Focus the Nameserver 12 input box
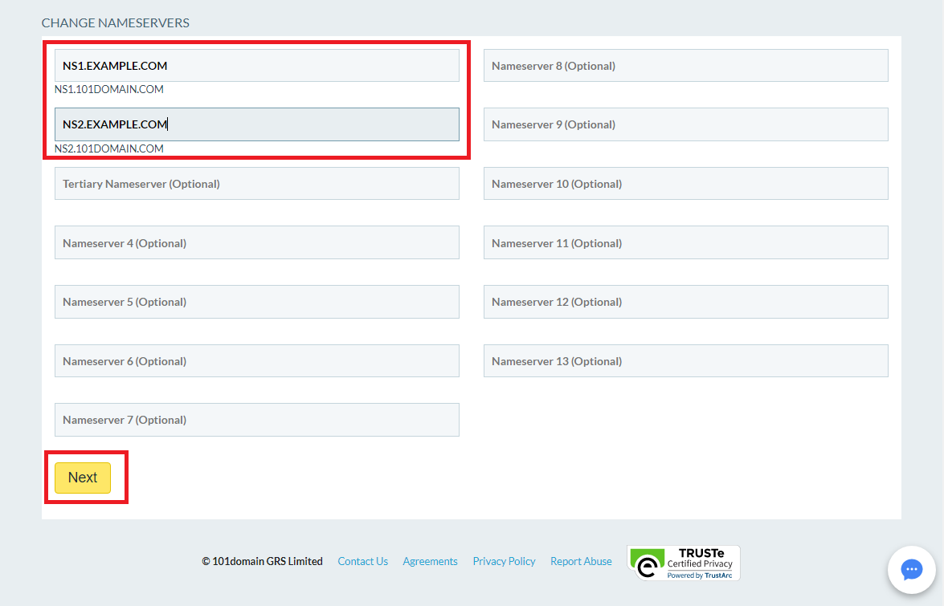944x606 pixels. [x=685, y=301]
